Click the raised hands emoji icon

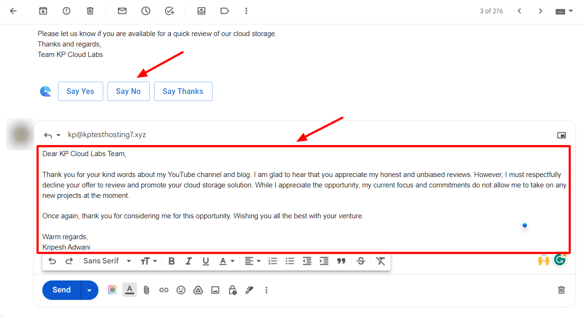(x=544, y=260)
